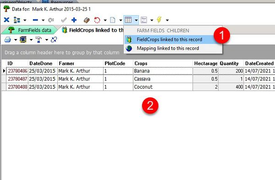Click the eye view icon
The width and height of the screenshot is (275, 180).
pyautogui.click(x=23, y=39)
